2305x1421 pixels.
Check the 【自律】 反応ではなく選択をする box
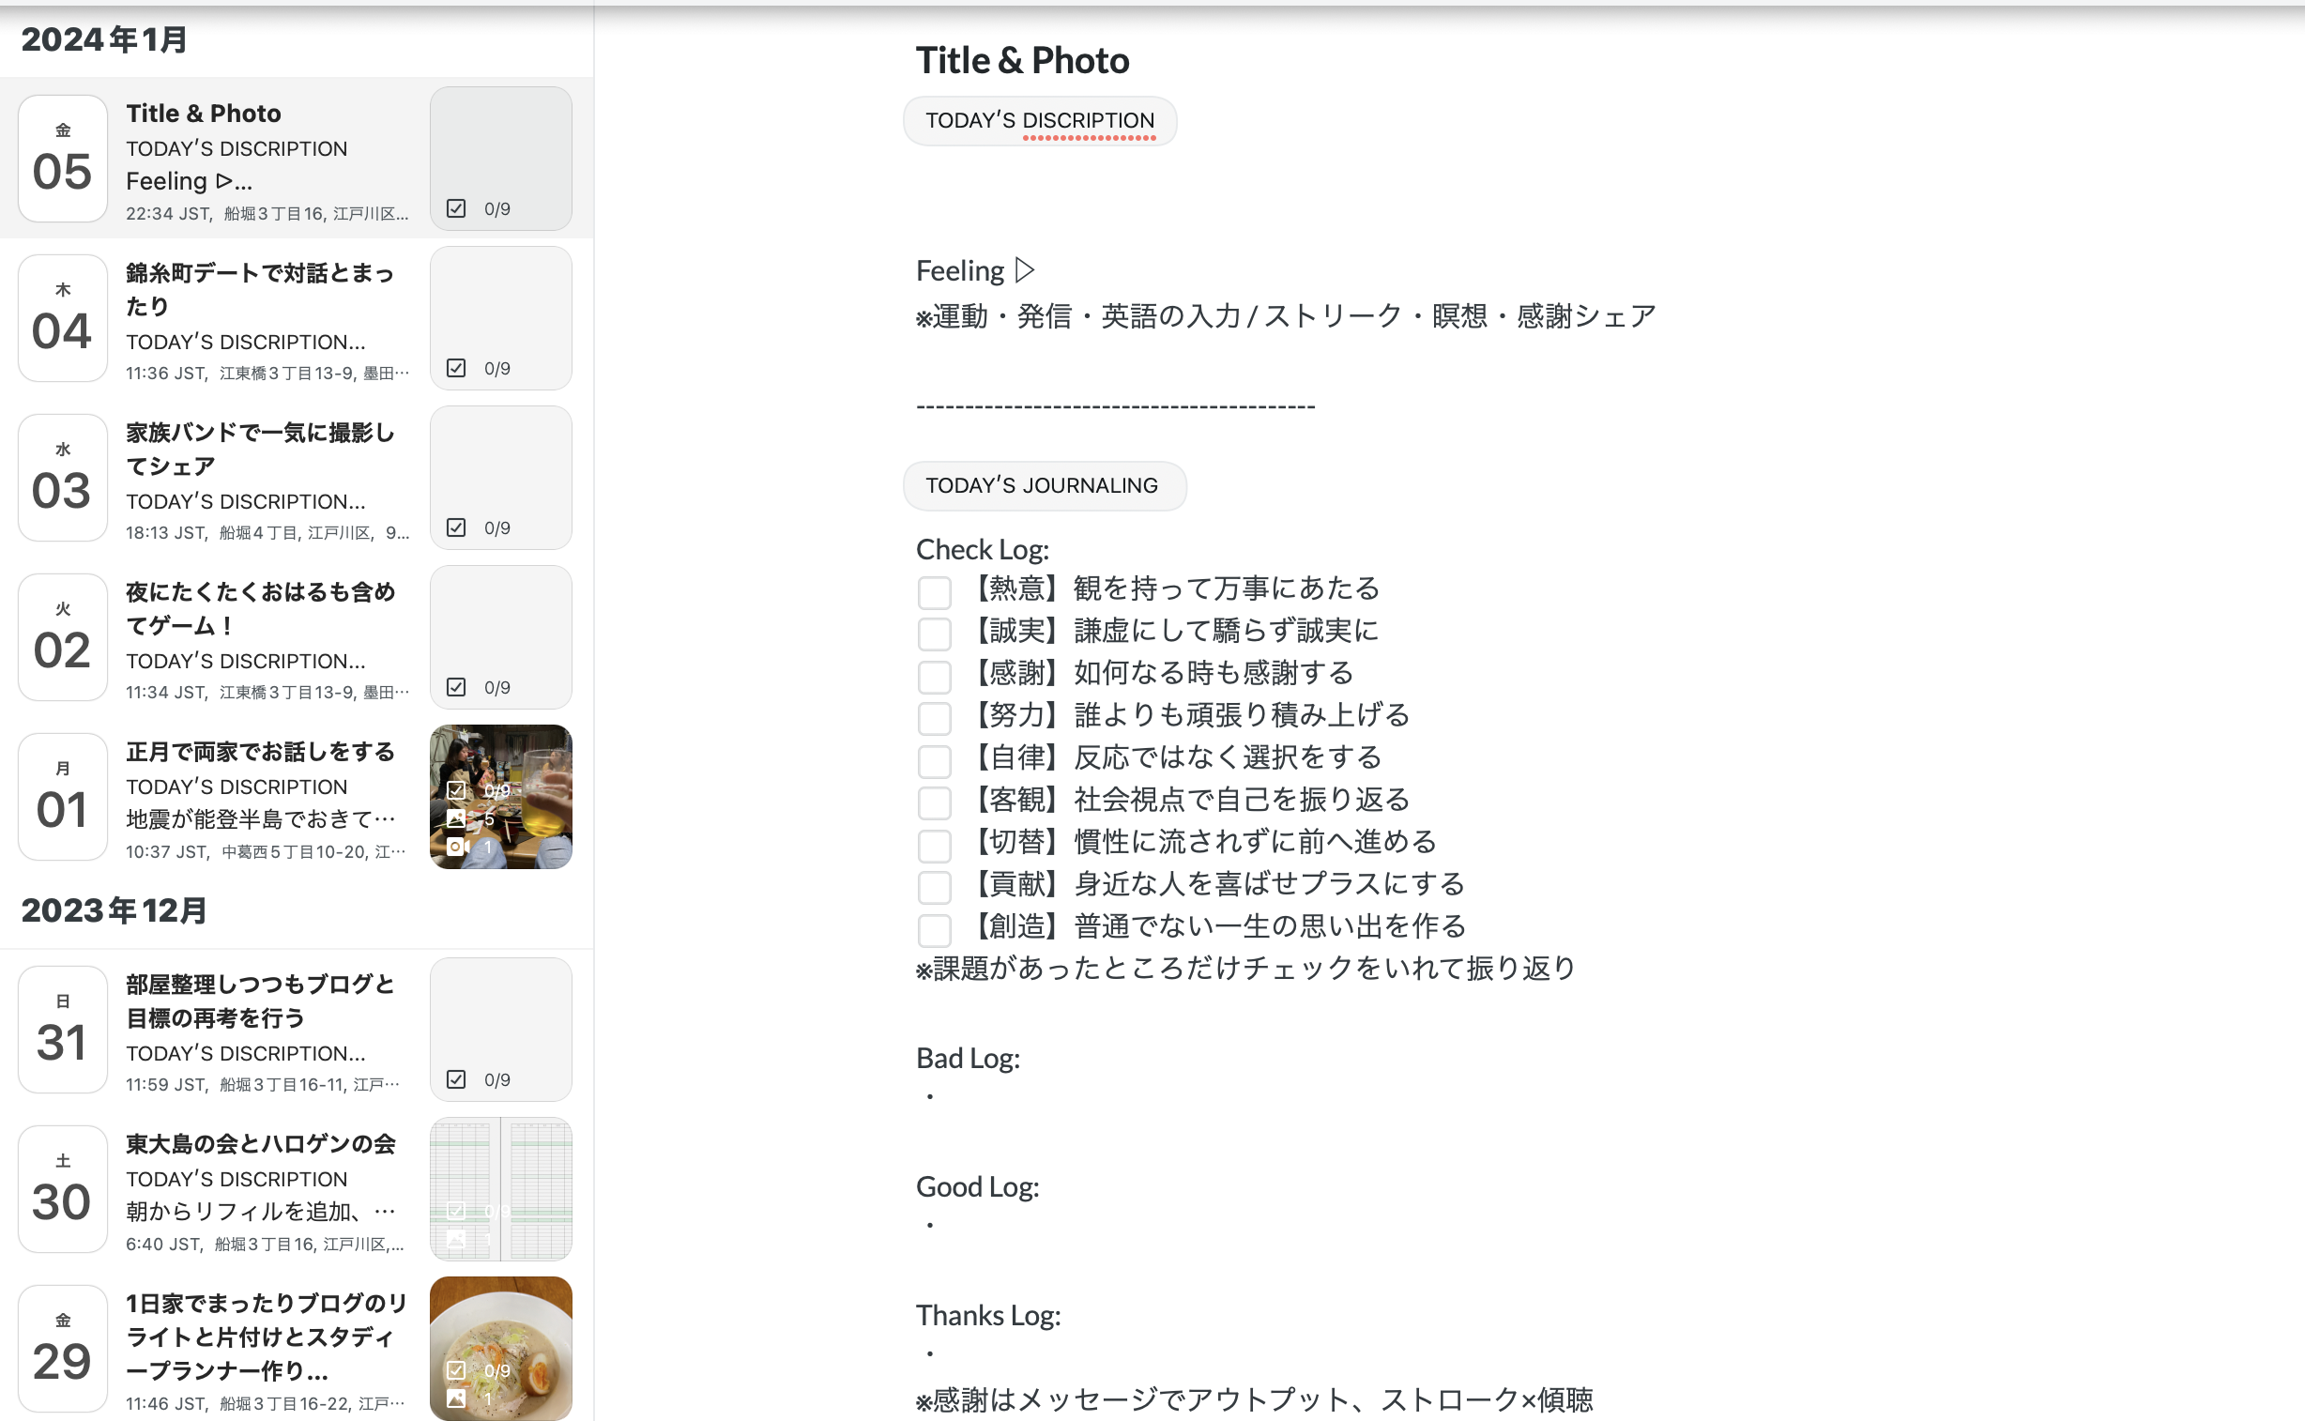934,761
